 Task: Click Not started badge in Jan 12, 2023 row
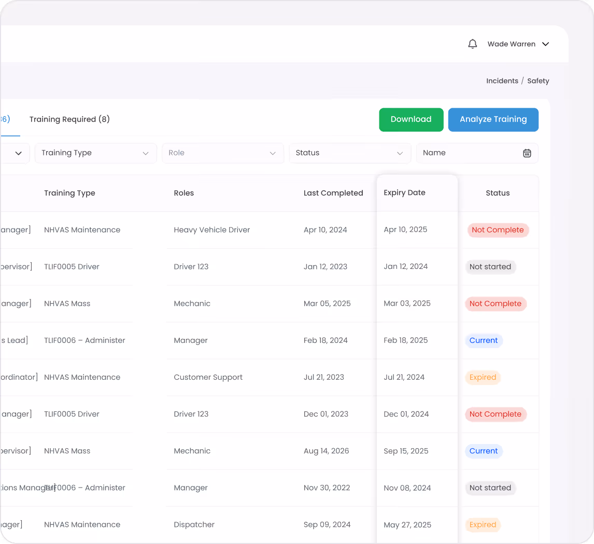[490, 266]
